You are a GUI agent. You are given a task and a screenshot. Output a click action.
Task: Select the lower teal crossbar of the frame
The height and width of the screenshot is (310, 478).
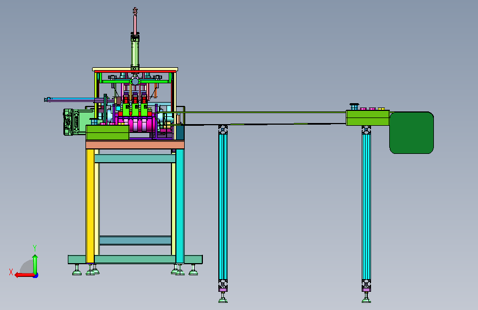(x=135, y=240)
